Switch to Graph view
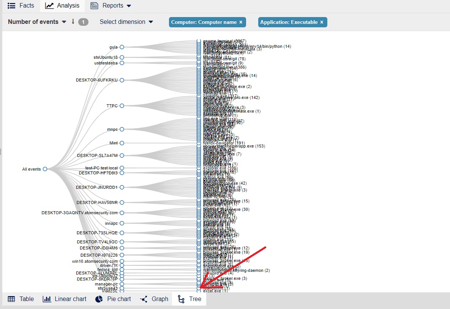Image resolution: width=450 pixels, height=309 pixels. (x=154, y=299)
